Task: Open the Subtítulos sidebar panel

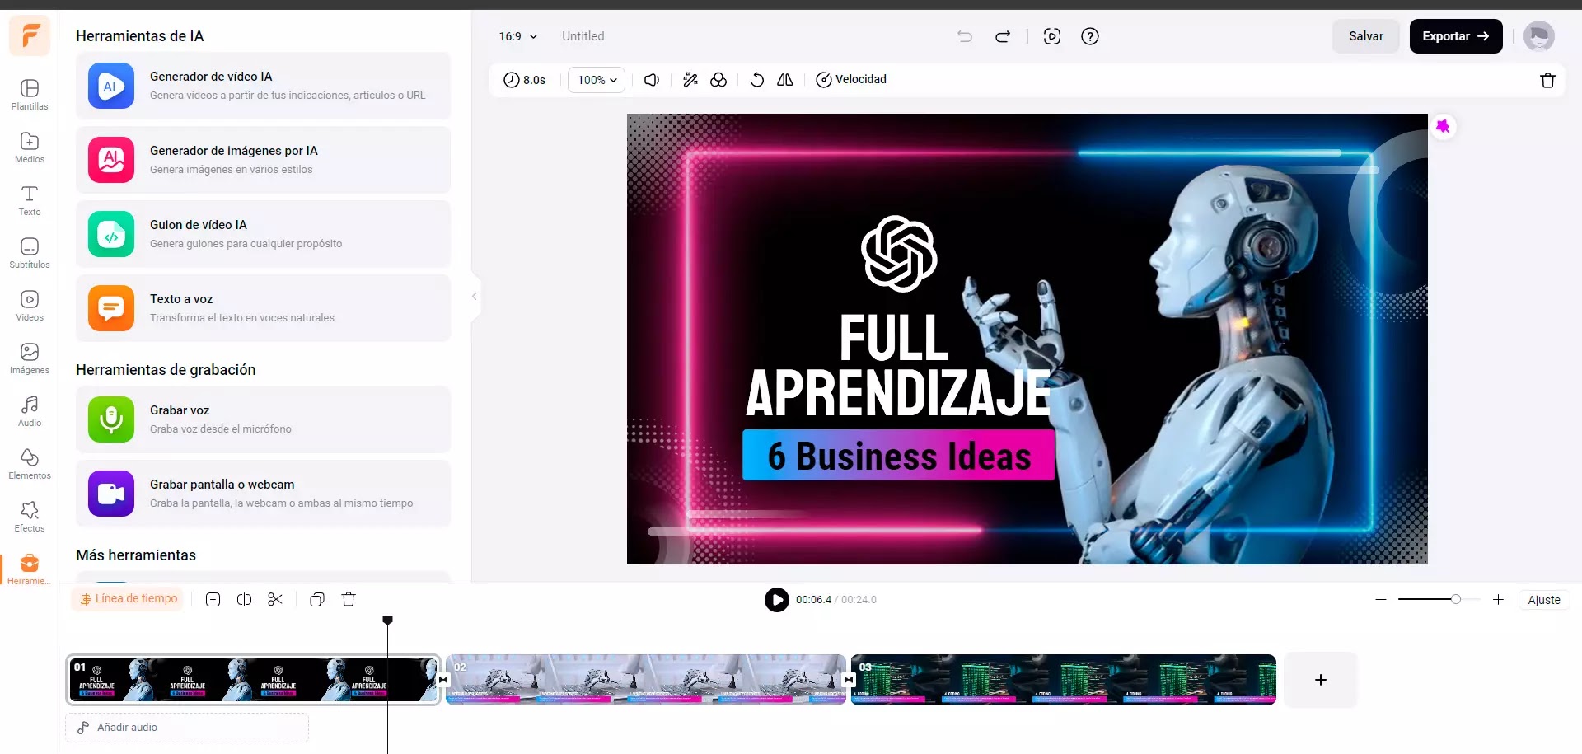Action: 30,252
